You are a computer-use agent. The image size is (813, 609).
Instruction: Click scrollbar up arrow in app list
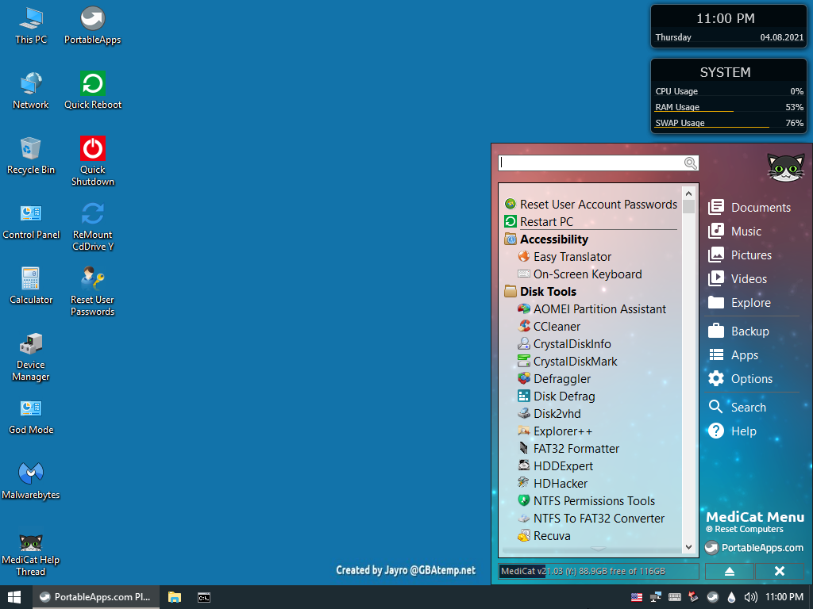pyautogui.click(x=688, y=193)
